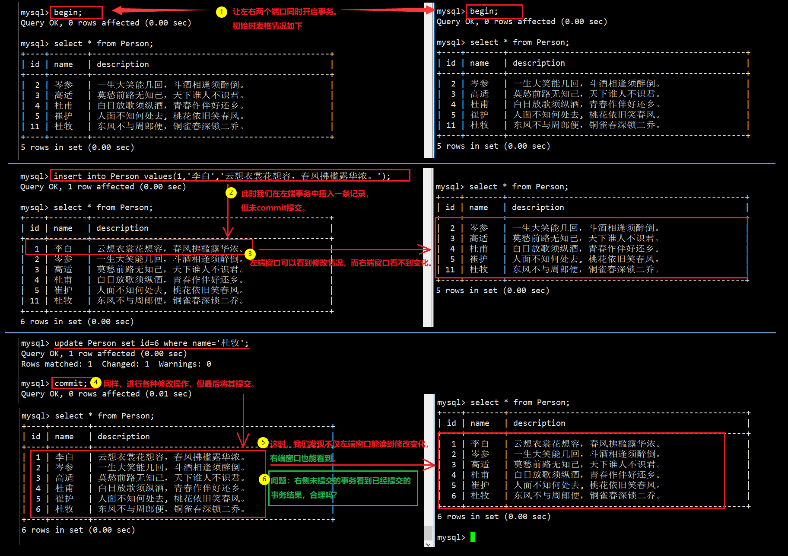Viewport: 788px width, 556px height.
Task: Click the 崔护 name cell in the bottom-left table
Action: 64,498
